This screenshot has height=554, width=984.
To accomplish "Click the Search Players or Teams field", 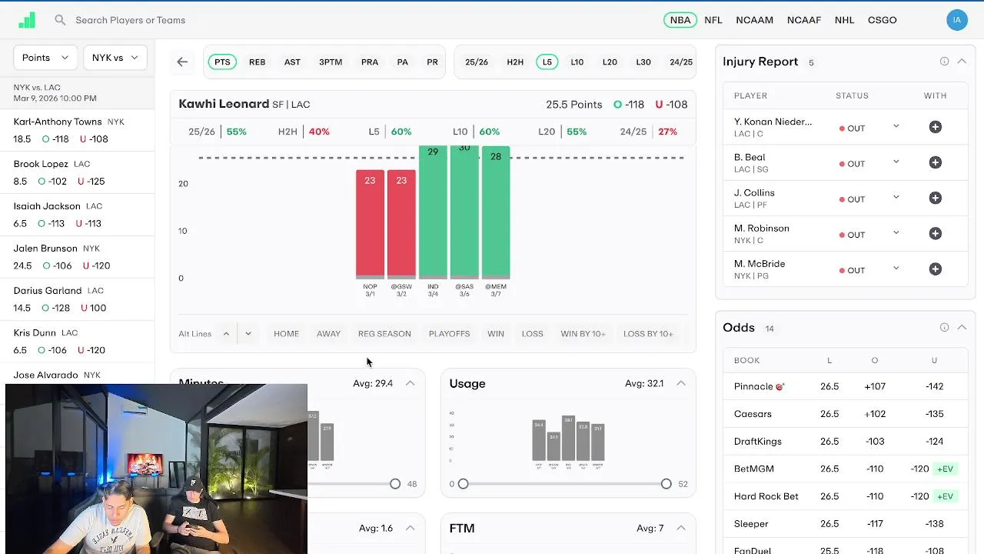I will (x=131, y=20).
